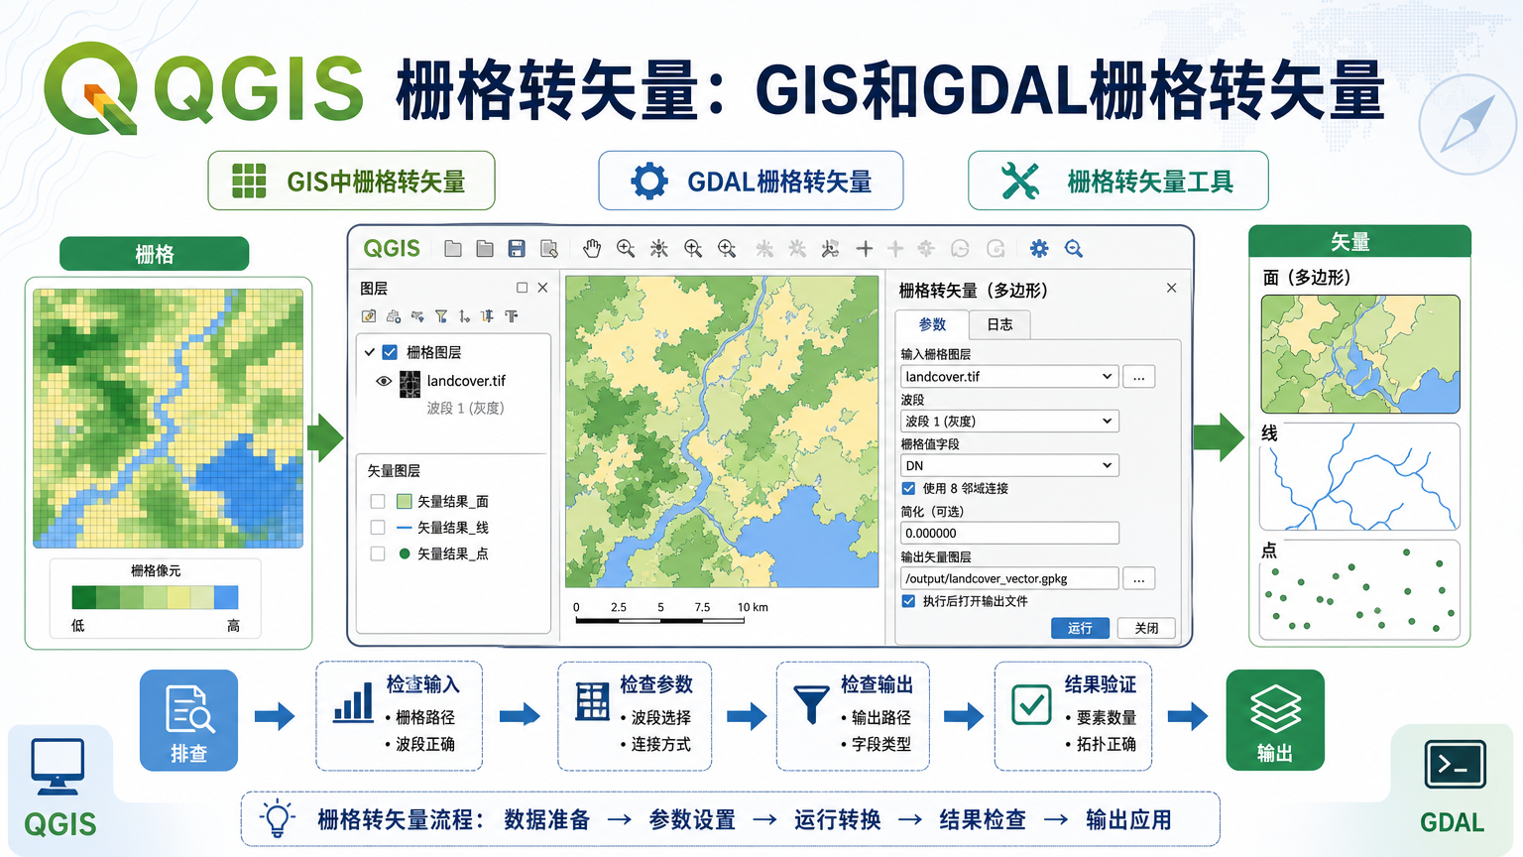Collapse the 栅格图层 group arrow
Image resolution: width=1523 pixels, height=857 pixels.
[369, 352]
